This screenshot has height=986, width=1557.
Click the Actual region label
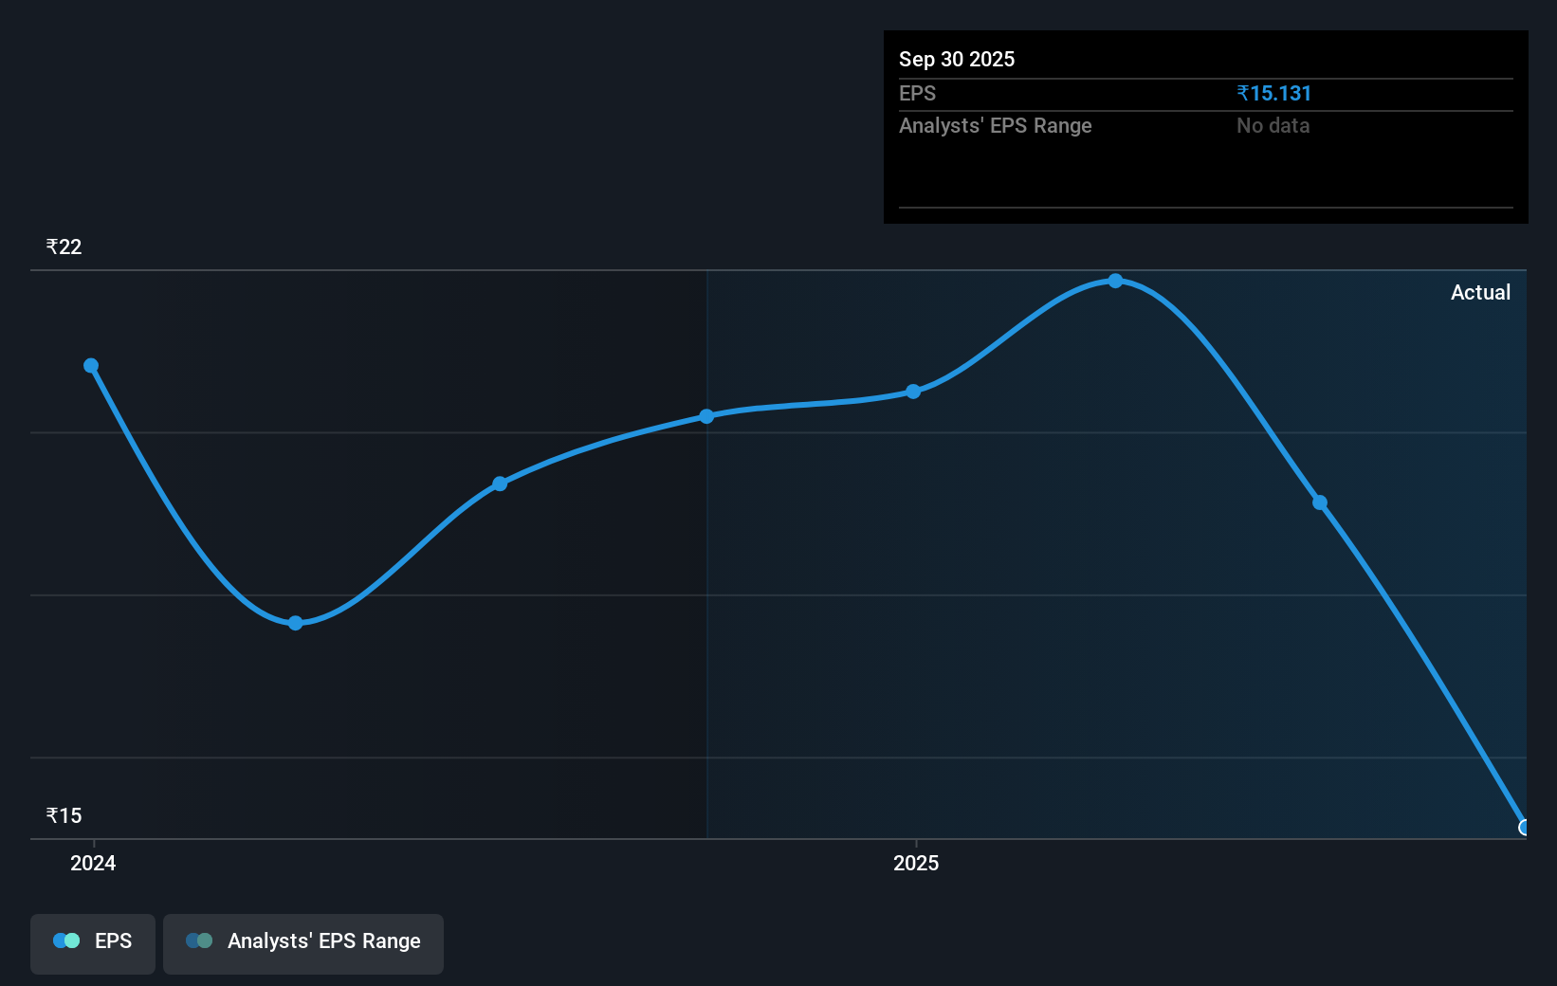1480,292
